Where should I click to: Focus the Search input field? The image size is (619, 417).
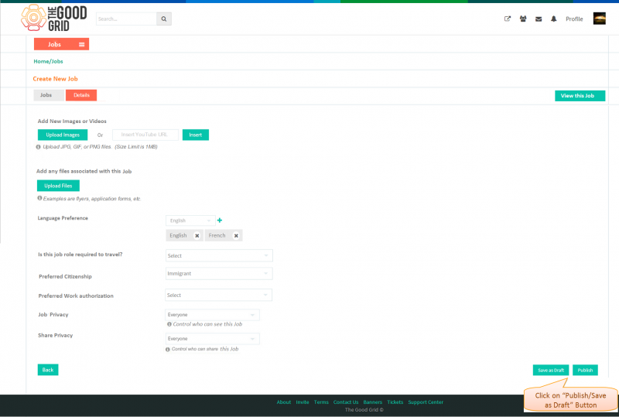(x=126, y=19)
